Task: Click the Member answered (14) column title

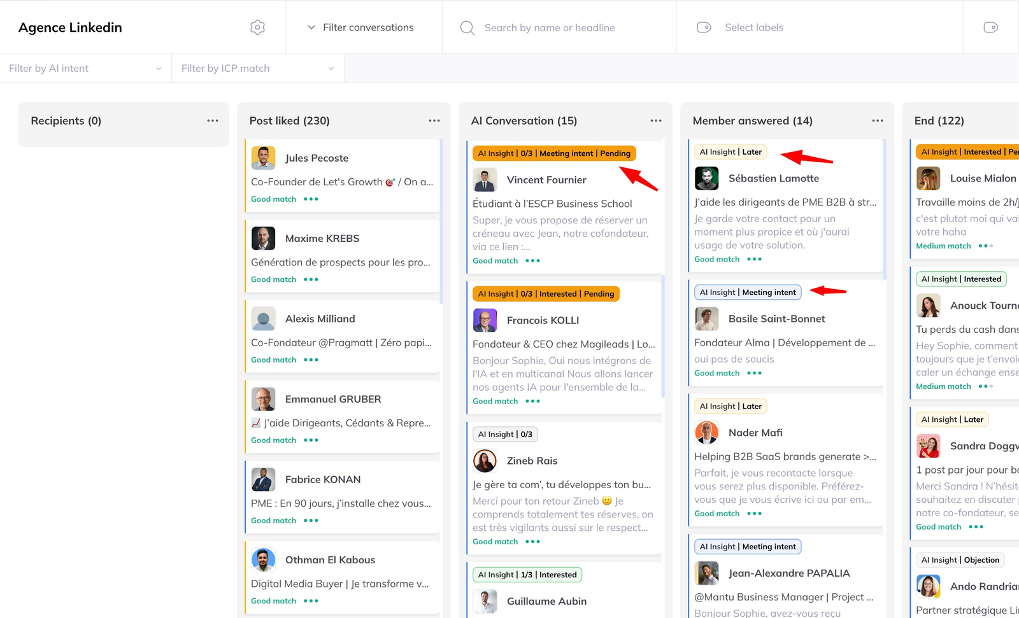Action: tap(752, 121)
